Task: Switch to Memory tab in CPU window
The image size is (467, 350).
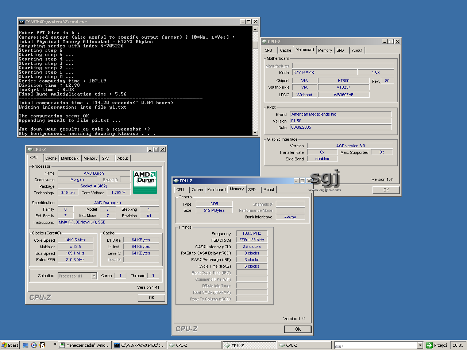Action: pos(90,158)
